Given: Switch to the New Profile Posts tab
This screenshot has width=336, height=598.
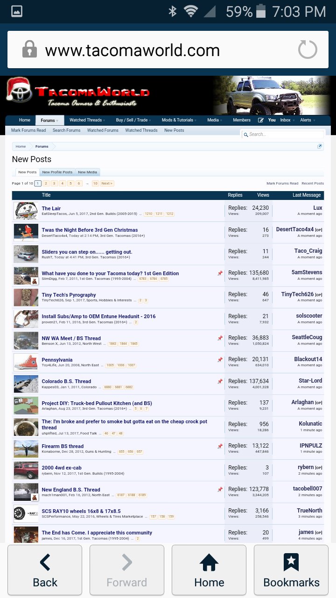Looking at the screenshot, I should pyautogui.click(x=57, y=172).
